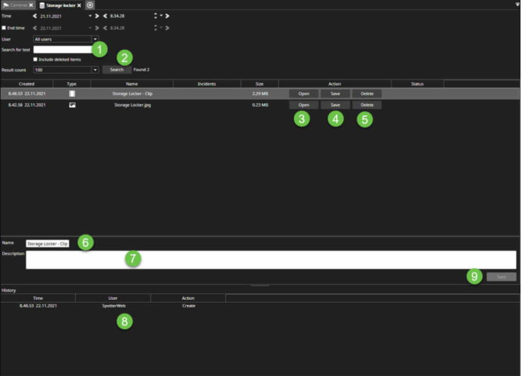The image size is (521, 376).
Task: Click the video clip type icon
Action: pyautogui.click(x=72, y=94)
